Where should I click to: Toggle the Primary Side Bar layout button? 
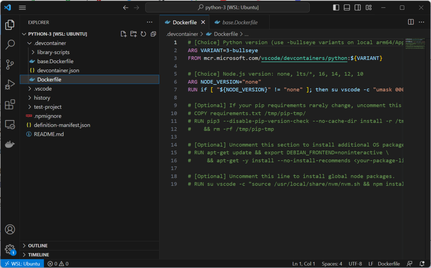[x=336, y=8]
